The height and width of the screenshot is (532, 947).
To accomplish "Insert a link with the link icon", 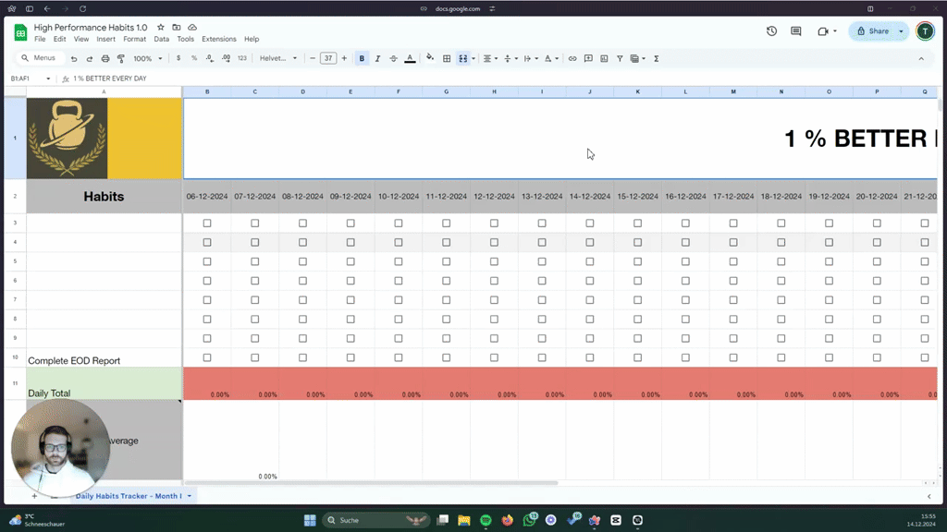I will pyautogui.click(x=572, y=58).
